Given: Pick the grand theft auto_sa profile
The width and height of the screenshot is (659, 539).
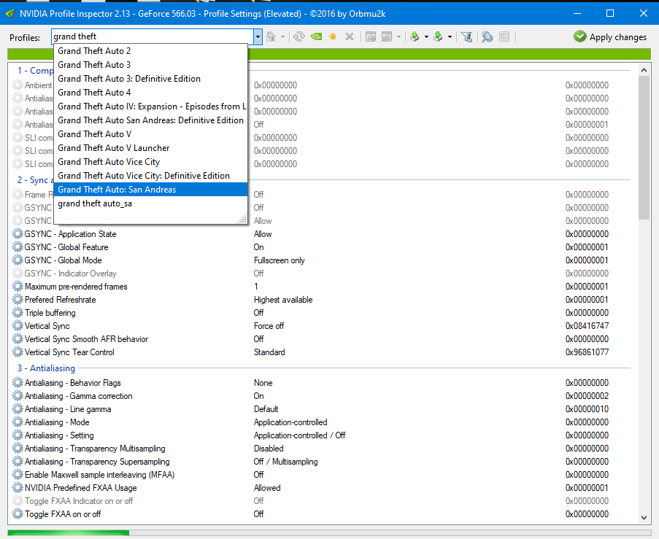Looking at the screenshot, I should click(95, 203).
